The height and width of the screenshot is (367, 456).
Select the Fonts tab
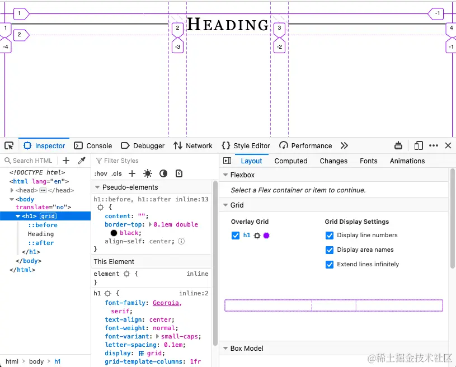pos(369,161)
